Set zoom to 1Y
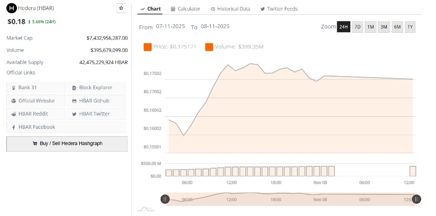This screenshot has height=216, width=436. [410, 27]
